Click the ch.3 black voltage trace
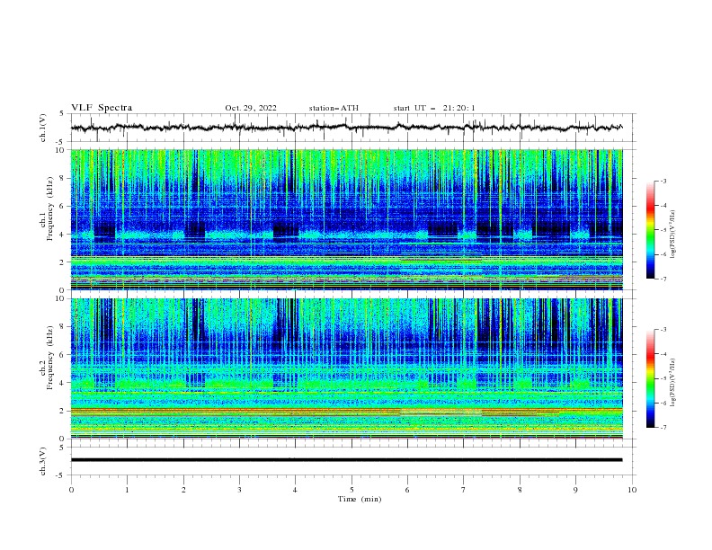The width and height of the screenshot is (712, 550). point(346,460)
